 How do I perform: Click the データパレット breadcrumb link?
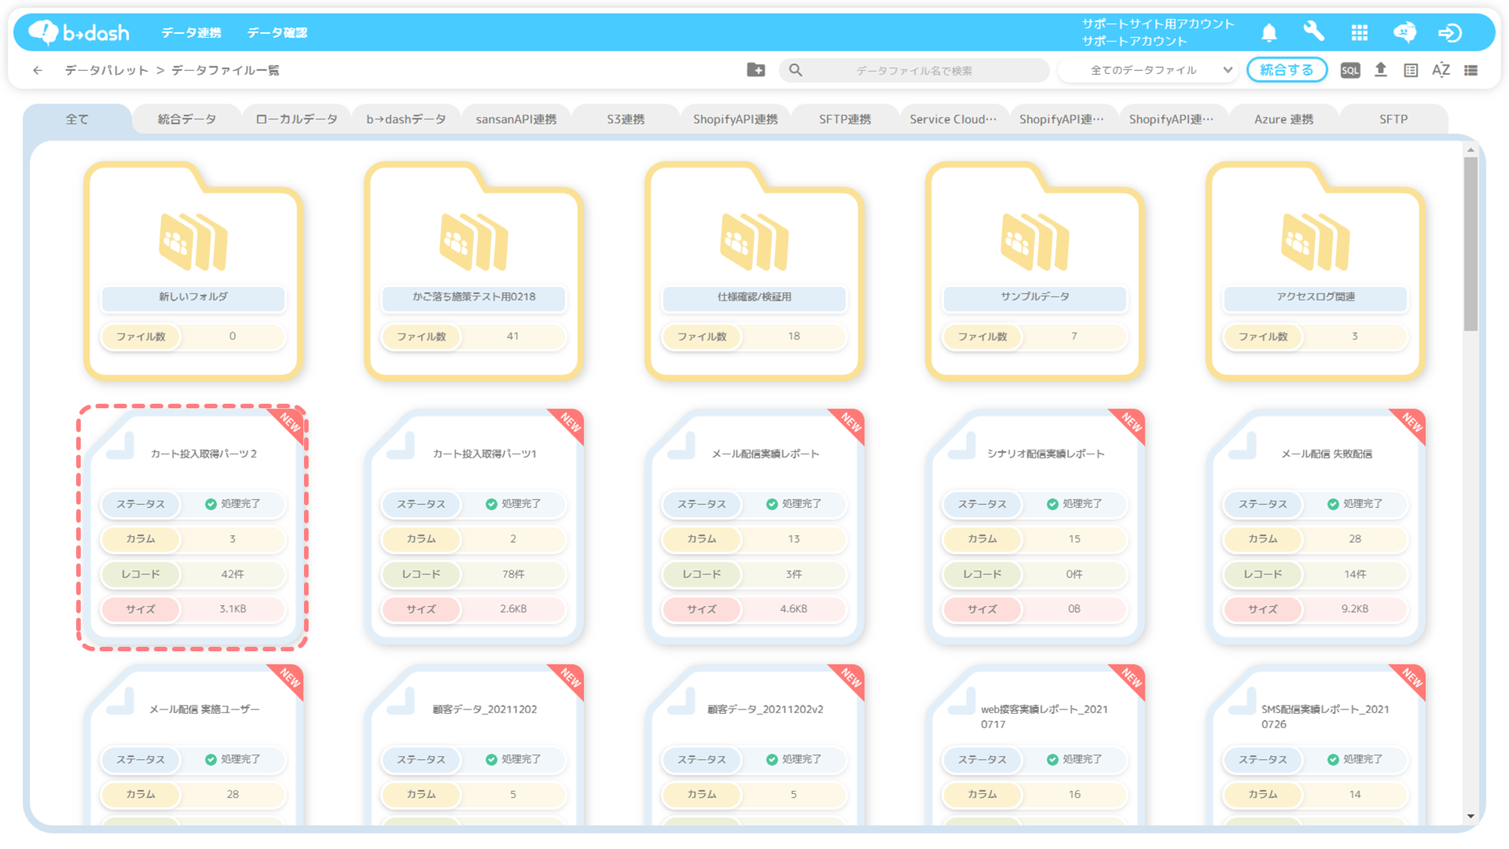[x=106, y=70]
